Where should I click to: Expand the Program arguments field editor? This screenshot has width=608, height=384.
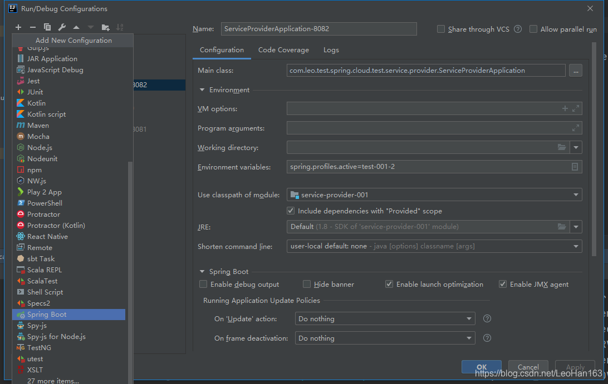click(576, 128)
